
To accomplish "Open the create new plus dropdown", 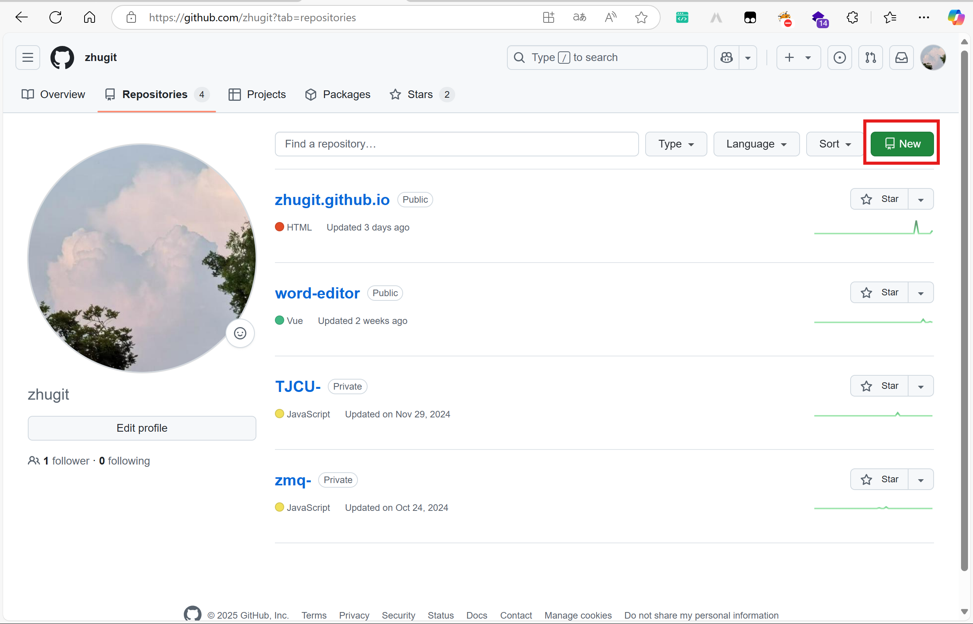I will coord(798,58).
